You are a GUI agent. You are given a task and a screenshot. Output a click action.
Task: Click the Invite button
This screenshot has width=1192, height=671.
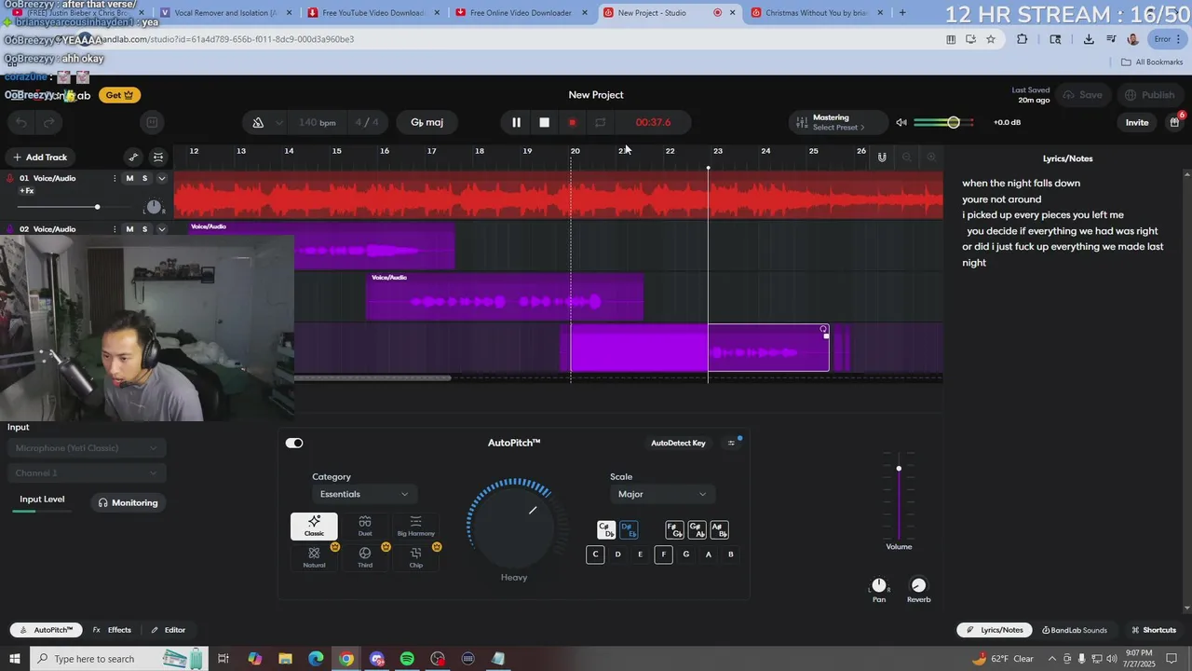click(x=1137, y=122)
